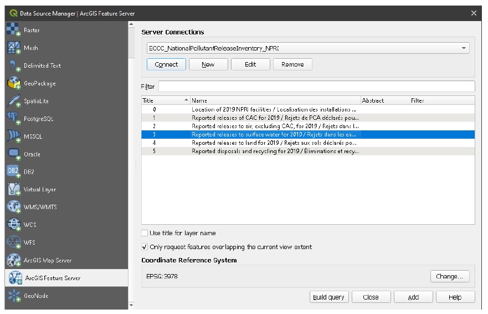Create a New server connection
Viewport: 488px width, 314px height.
coord(208,64)
